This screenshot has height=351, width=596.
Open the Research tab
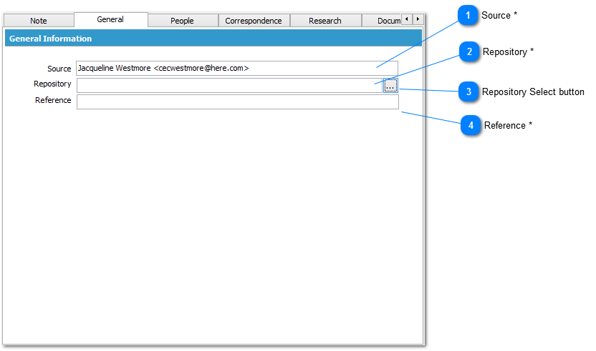coord(325,21)
